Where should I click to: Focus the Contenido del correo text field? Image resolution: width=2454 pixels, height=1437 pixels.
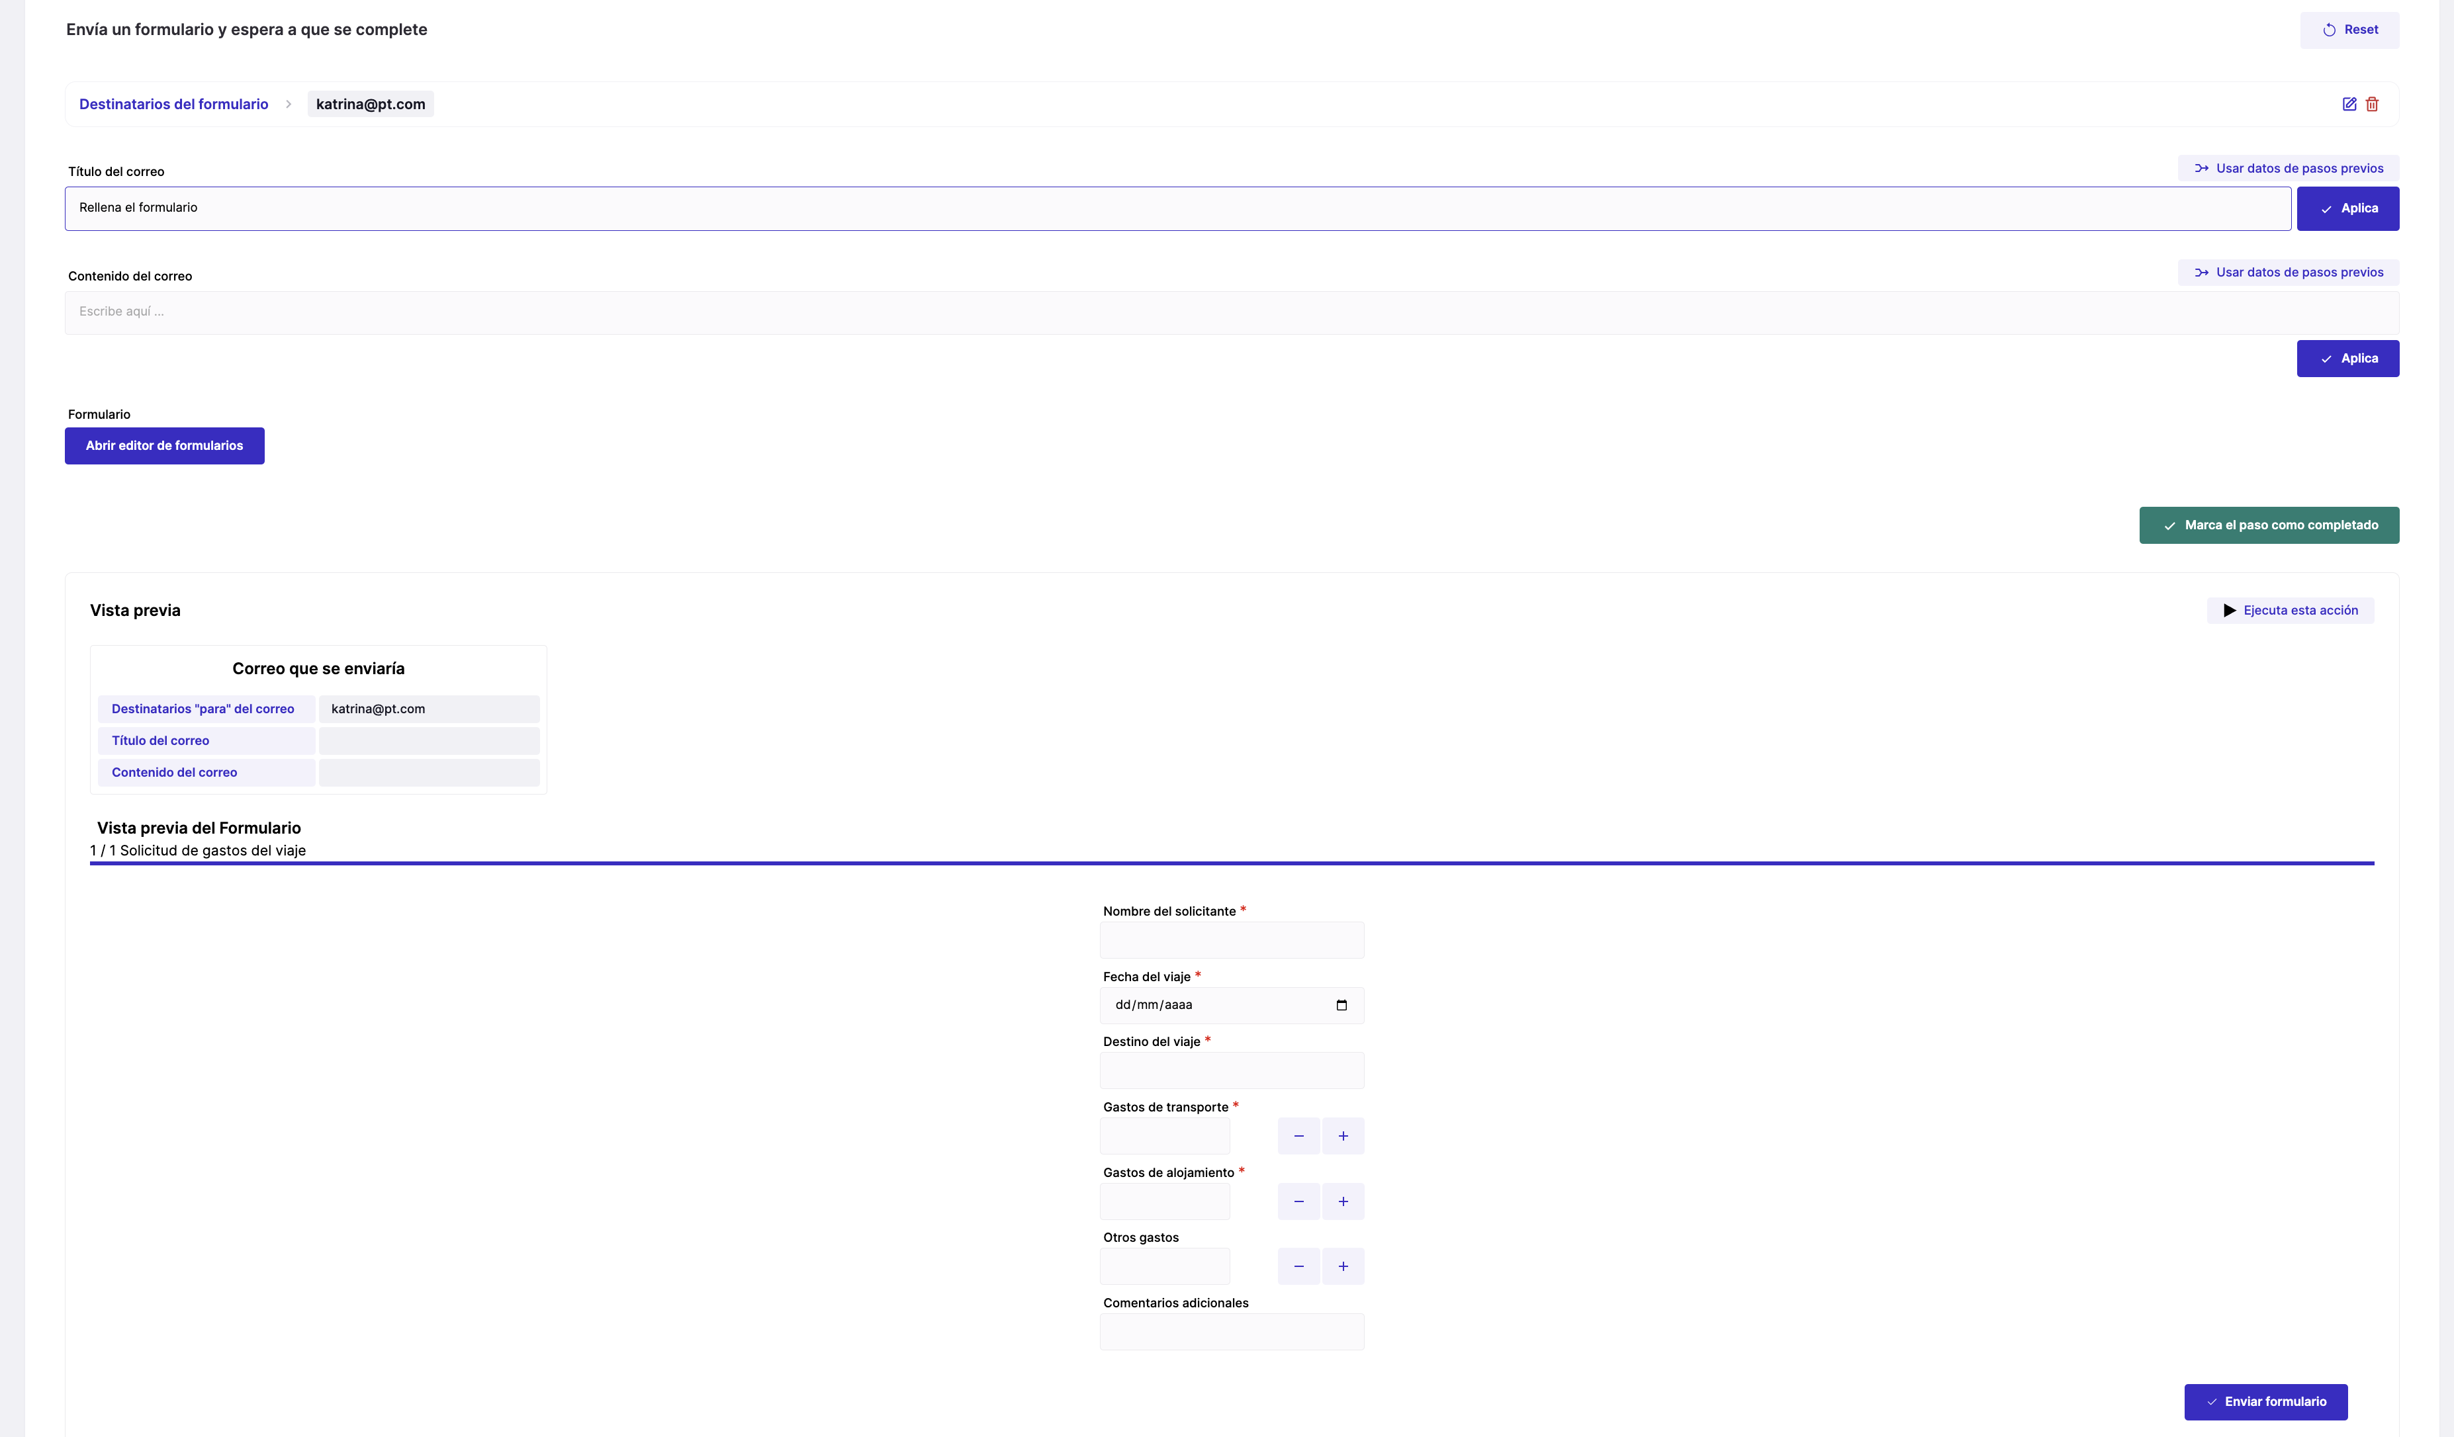[1231, 312]
